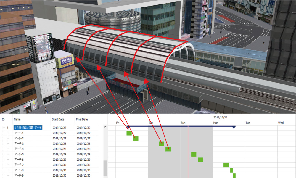The height and width of the screenshot is (178, 296).
Task: Click the Start Date cell of アーチ-2
Action: (59, 138)
